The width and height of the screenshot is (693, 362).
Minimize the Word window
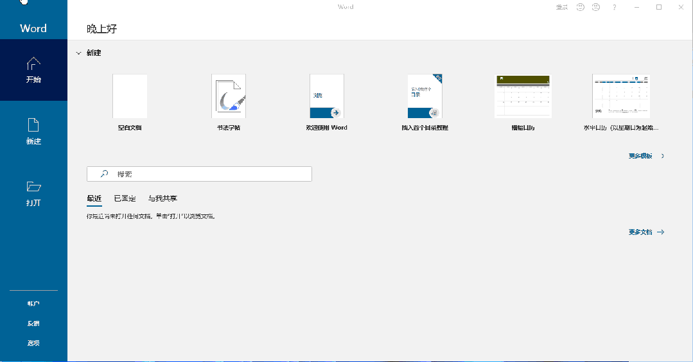click(637, 7)
